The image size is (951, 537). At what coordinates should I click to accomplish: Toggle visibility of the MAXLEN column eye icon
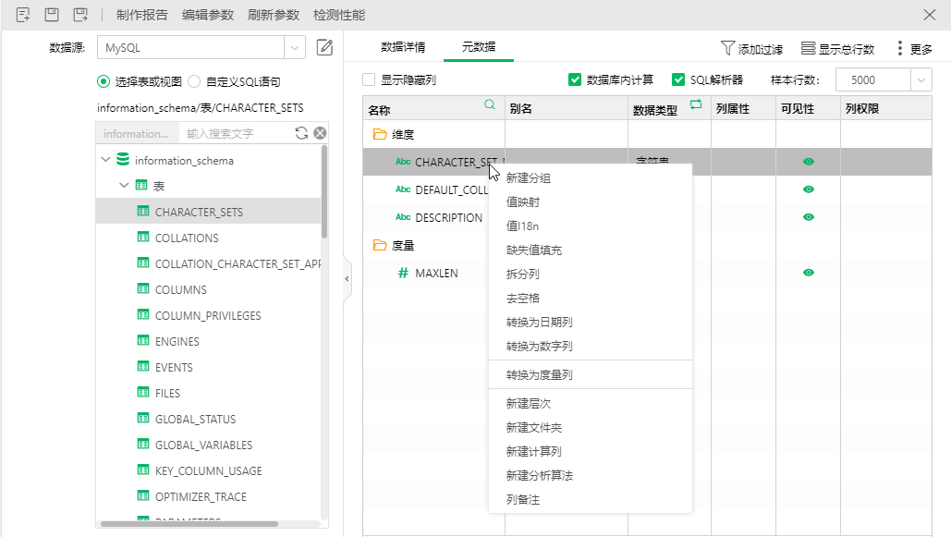(808, 273)
